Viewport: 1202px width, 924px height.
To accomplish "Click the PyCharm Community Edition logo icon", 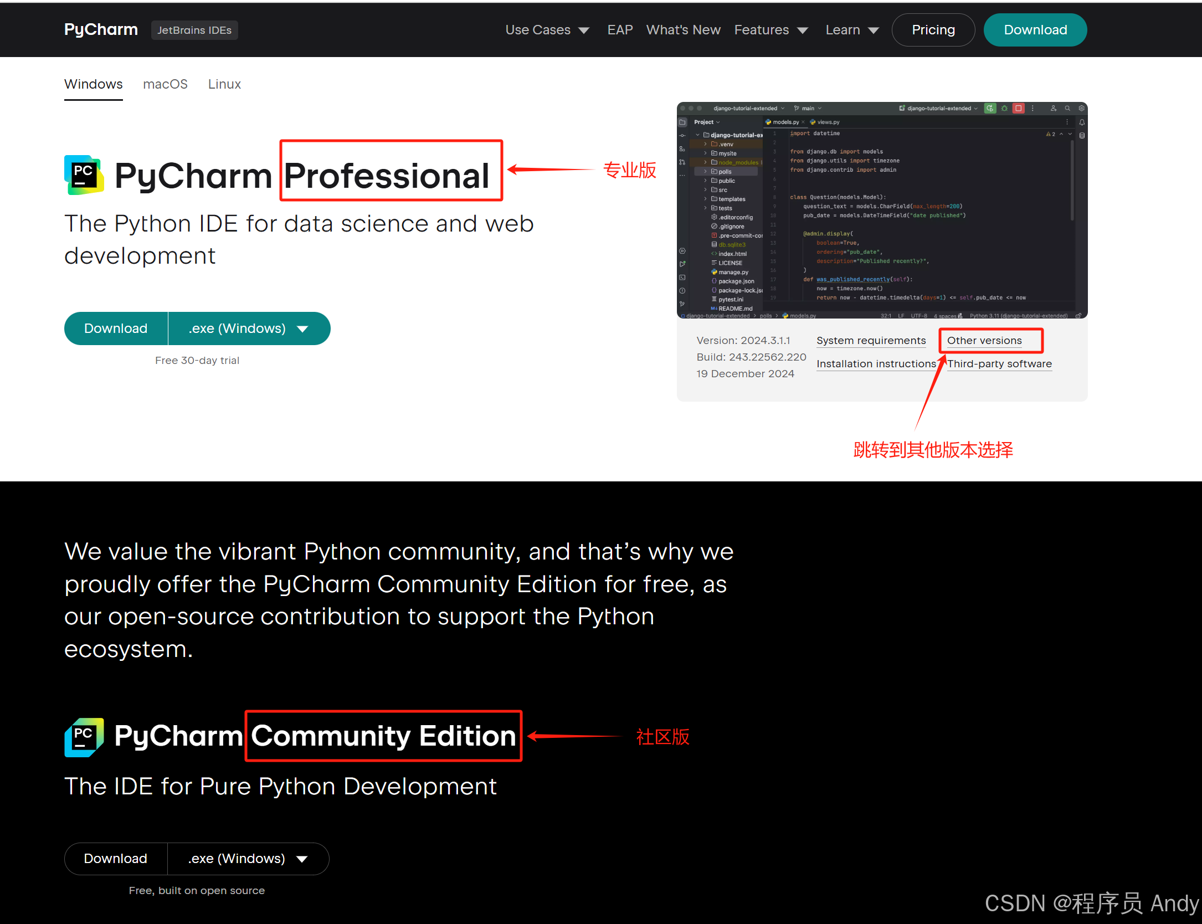I will pyautogui.click(x=84, y=737).
